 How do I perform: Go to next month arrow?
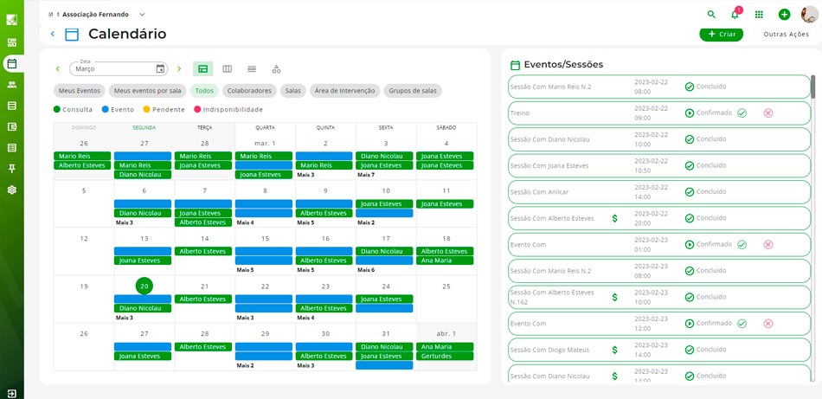click(179, 68)
